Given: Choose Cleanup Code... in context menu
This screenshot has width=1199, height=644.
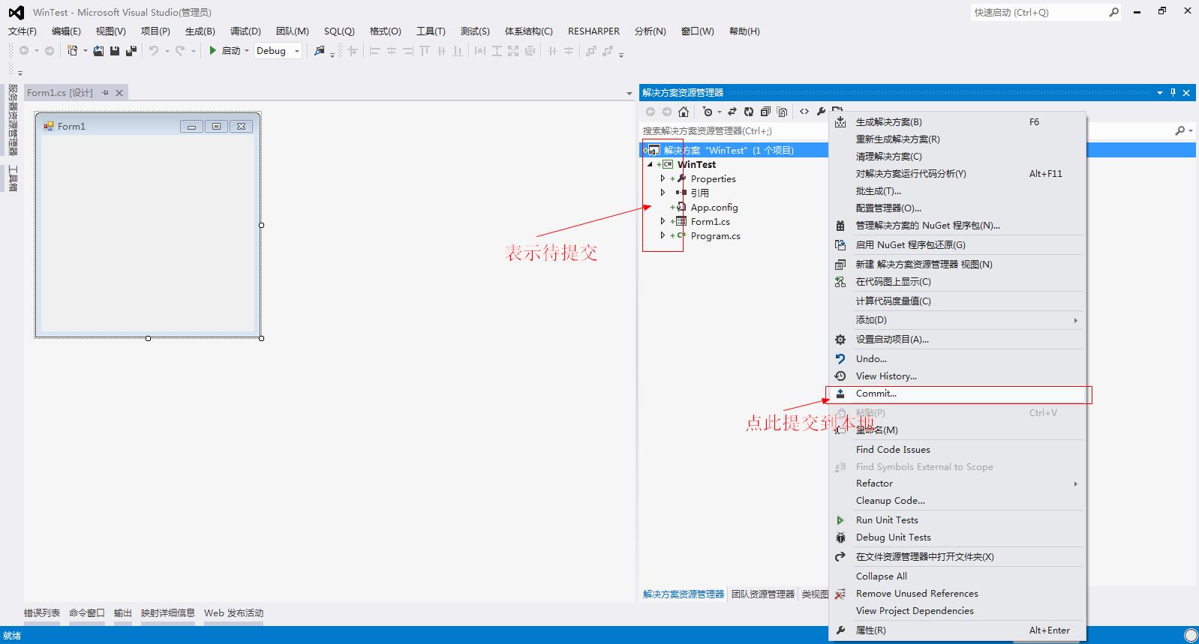Looking at the screenshot, I should point(957,501).
